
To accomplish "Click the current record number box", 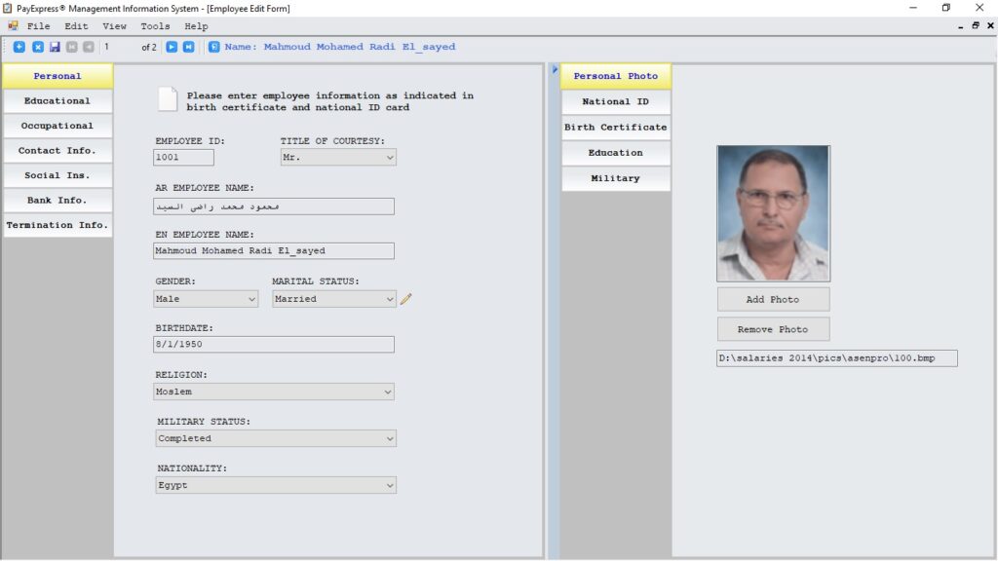I will tap(118, 47).
